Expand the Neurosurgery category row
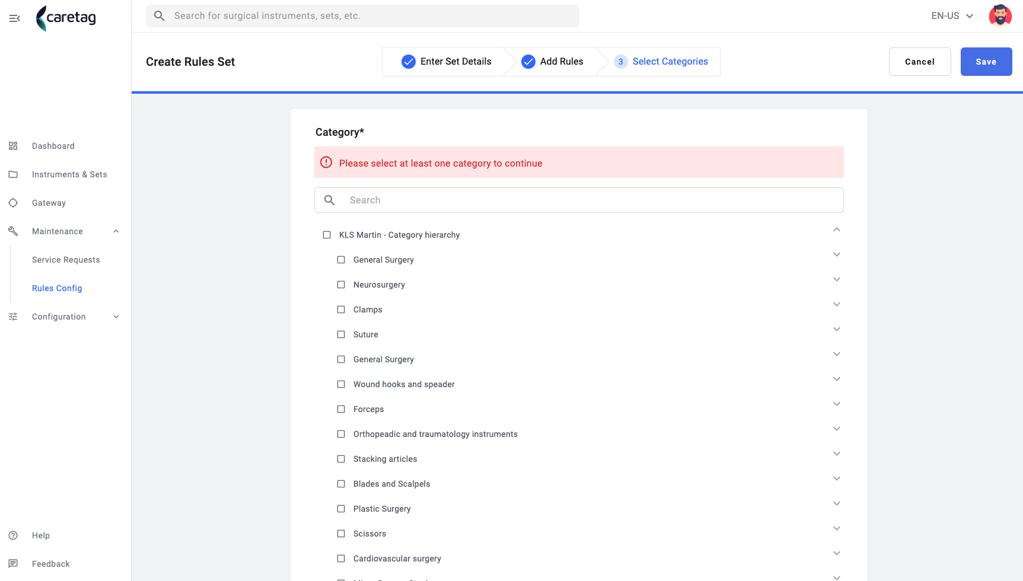1023x581 pixels. [837, 279]
